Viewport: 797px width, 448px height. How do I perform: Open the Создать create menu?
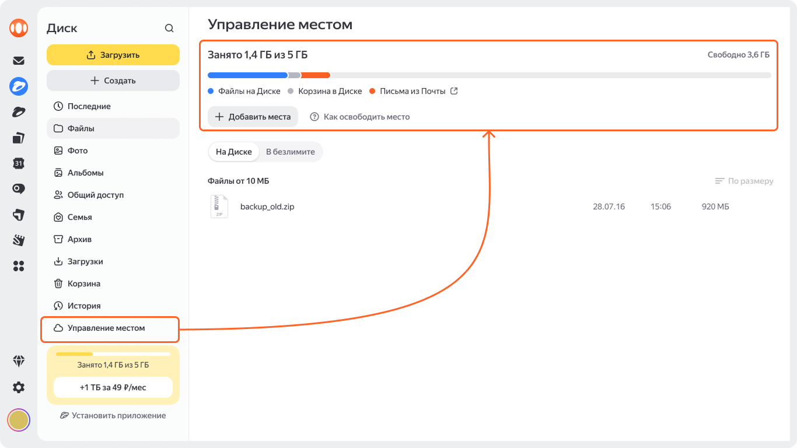[x=113, y=80]
